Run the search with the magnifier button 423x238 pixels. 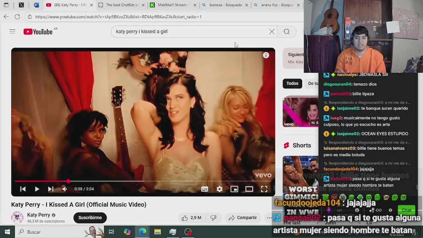point(287,31)
